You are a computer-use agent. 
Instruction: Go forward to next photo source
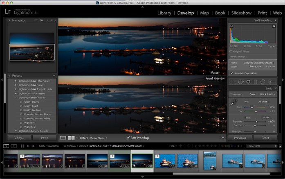pyautogui.click(x=33, y=146)
